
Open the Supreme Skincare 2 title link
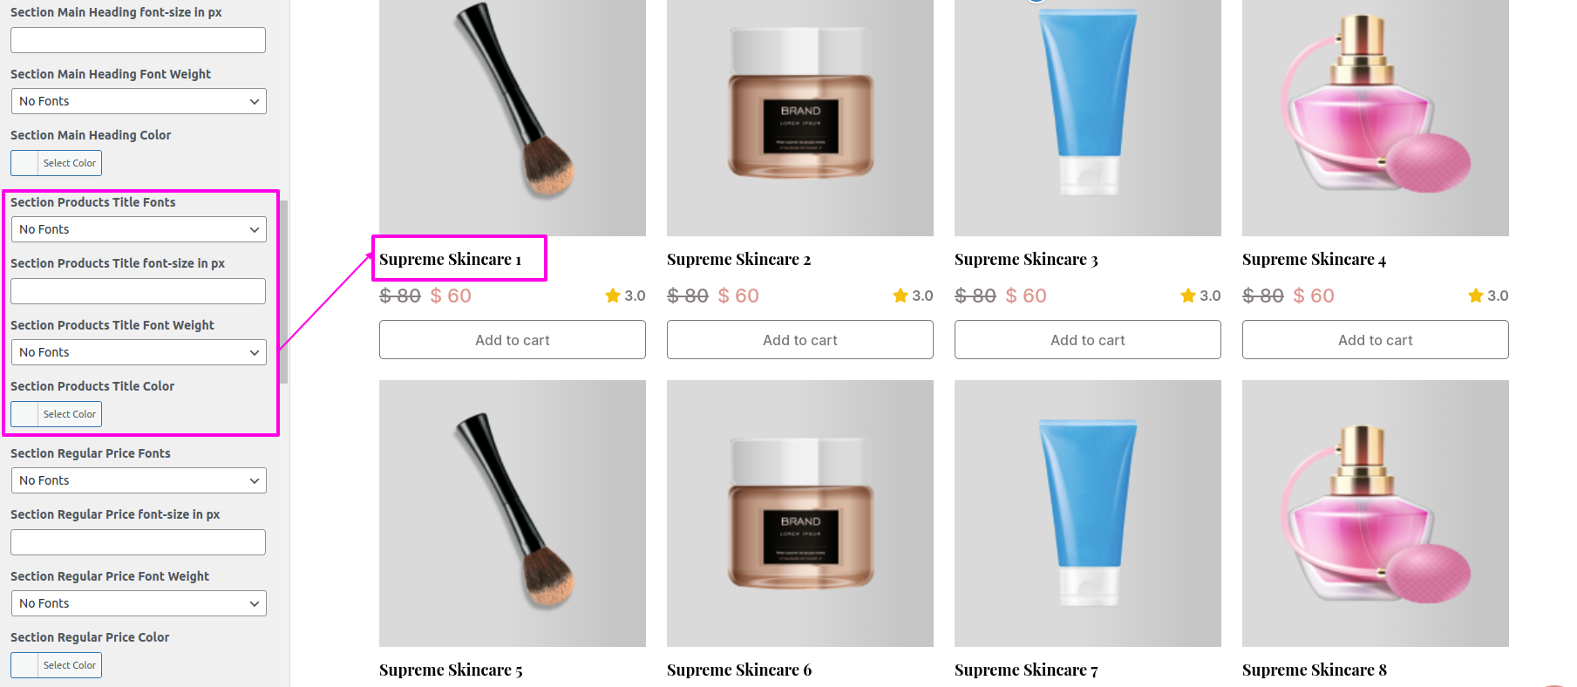pyautogui.click(x=738, y=260)
